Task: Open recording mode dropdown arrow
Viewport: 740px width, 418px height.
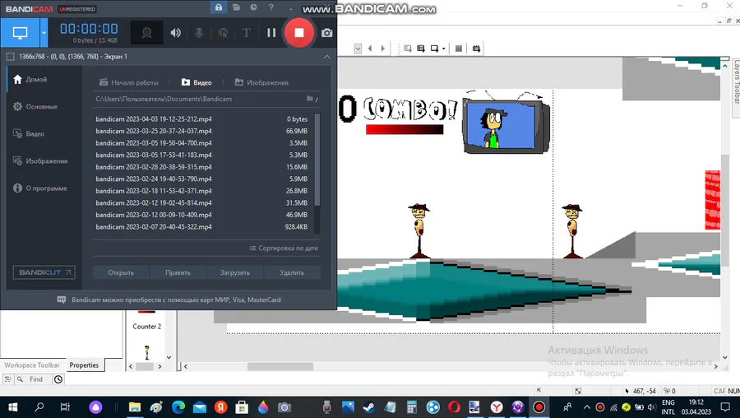Action: click(44, 33)
